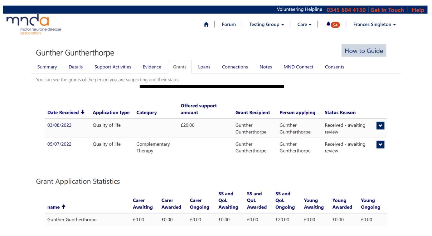432x236 pixels.
Task: Sort by Carer Awaiting column header
Action: (143, 204)
